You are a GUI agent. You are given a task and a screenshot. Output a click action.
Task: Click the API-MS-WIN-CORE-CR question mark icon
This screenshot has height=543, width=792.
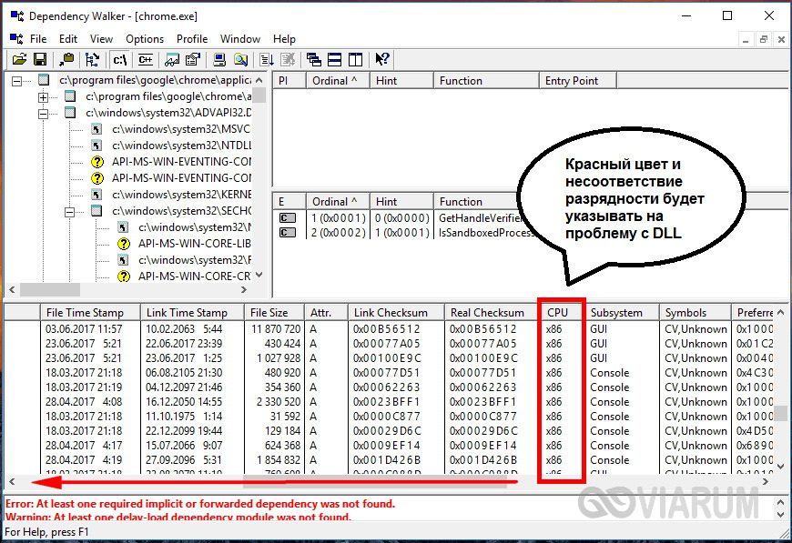pos(123,277)
